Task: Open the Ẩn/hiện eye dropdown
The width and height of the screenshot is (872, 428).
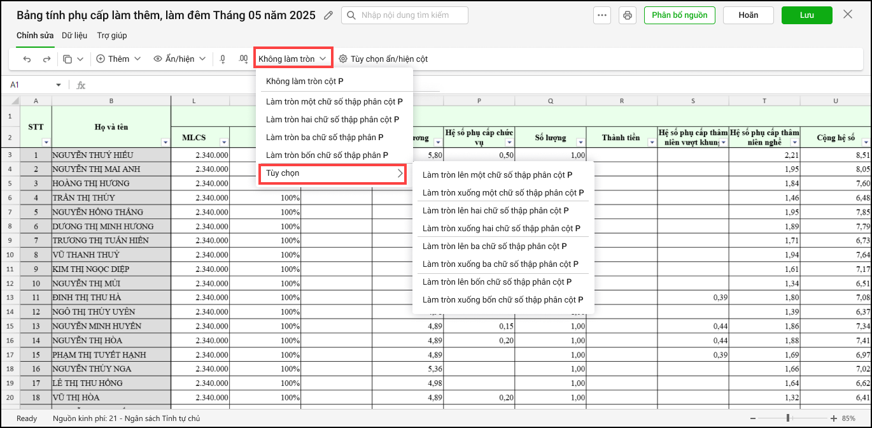Action: pyautogui.click(x=179, y=59)
